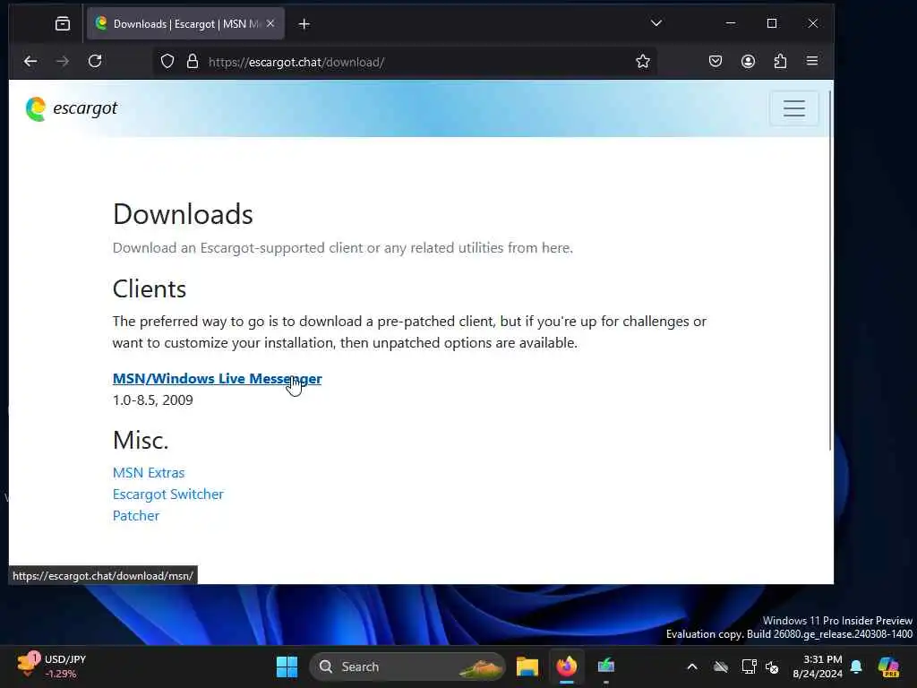The width and height of the screenshot is (917, 688).
Task: Open the USD/JPY widgets button
Action: click(51, 666)
